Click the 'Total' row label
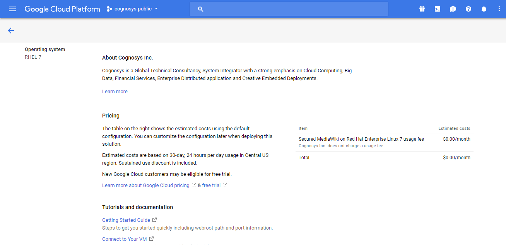This screenshot has height=245, width=506. (x=304, y=158)
